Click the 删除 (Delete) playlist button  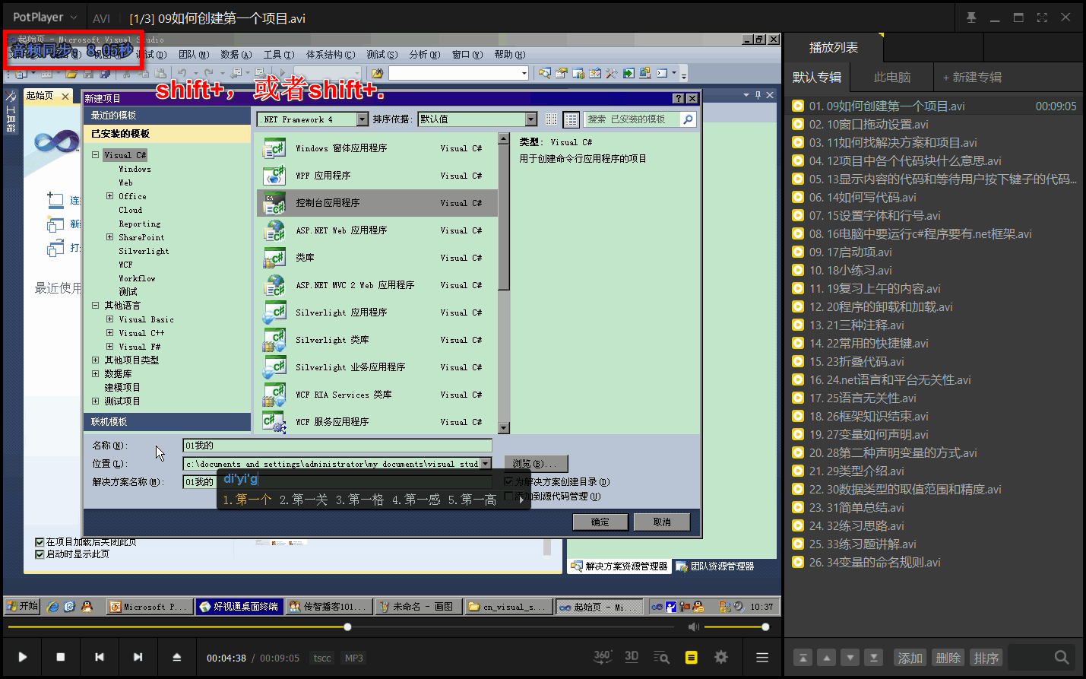(948, 658)
